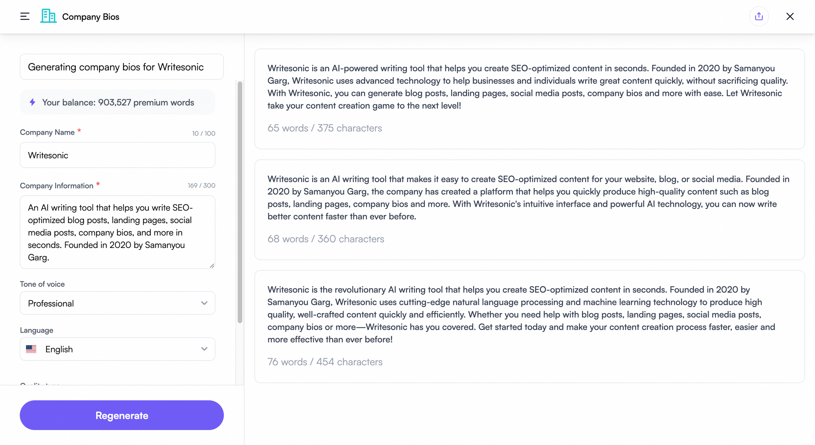Focus the Company Name field containing Writesonic

[117, 155]
